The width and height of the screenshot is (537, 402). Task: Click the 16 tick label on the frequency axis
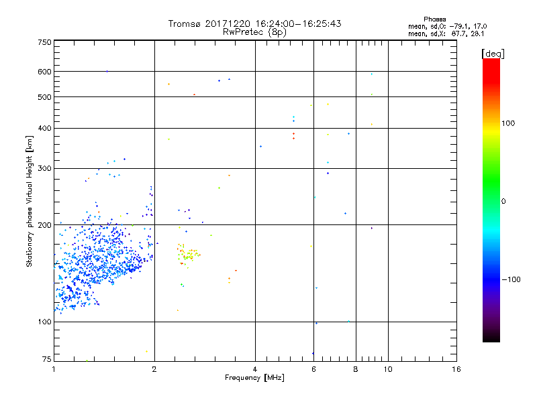tap(455, 369)
